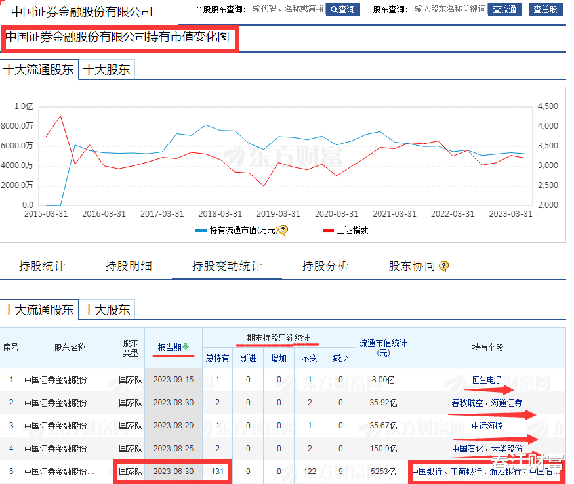This screenshot has height=484, width=574.
Task: Click the 持有个股 column header
Action: [488, 347]
